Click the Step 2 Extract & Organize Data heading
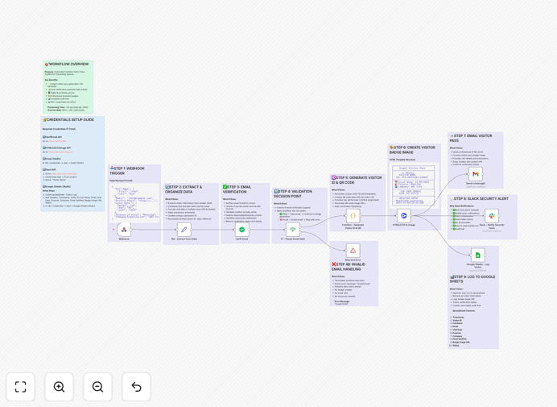Screen dimensions: 557x407 click(184, 189)
